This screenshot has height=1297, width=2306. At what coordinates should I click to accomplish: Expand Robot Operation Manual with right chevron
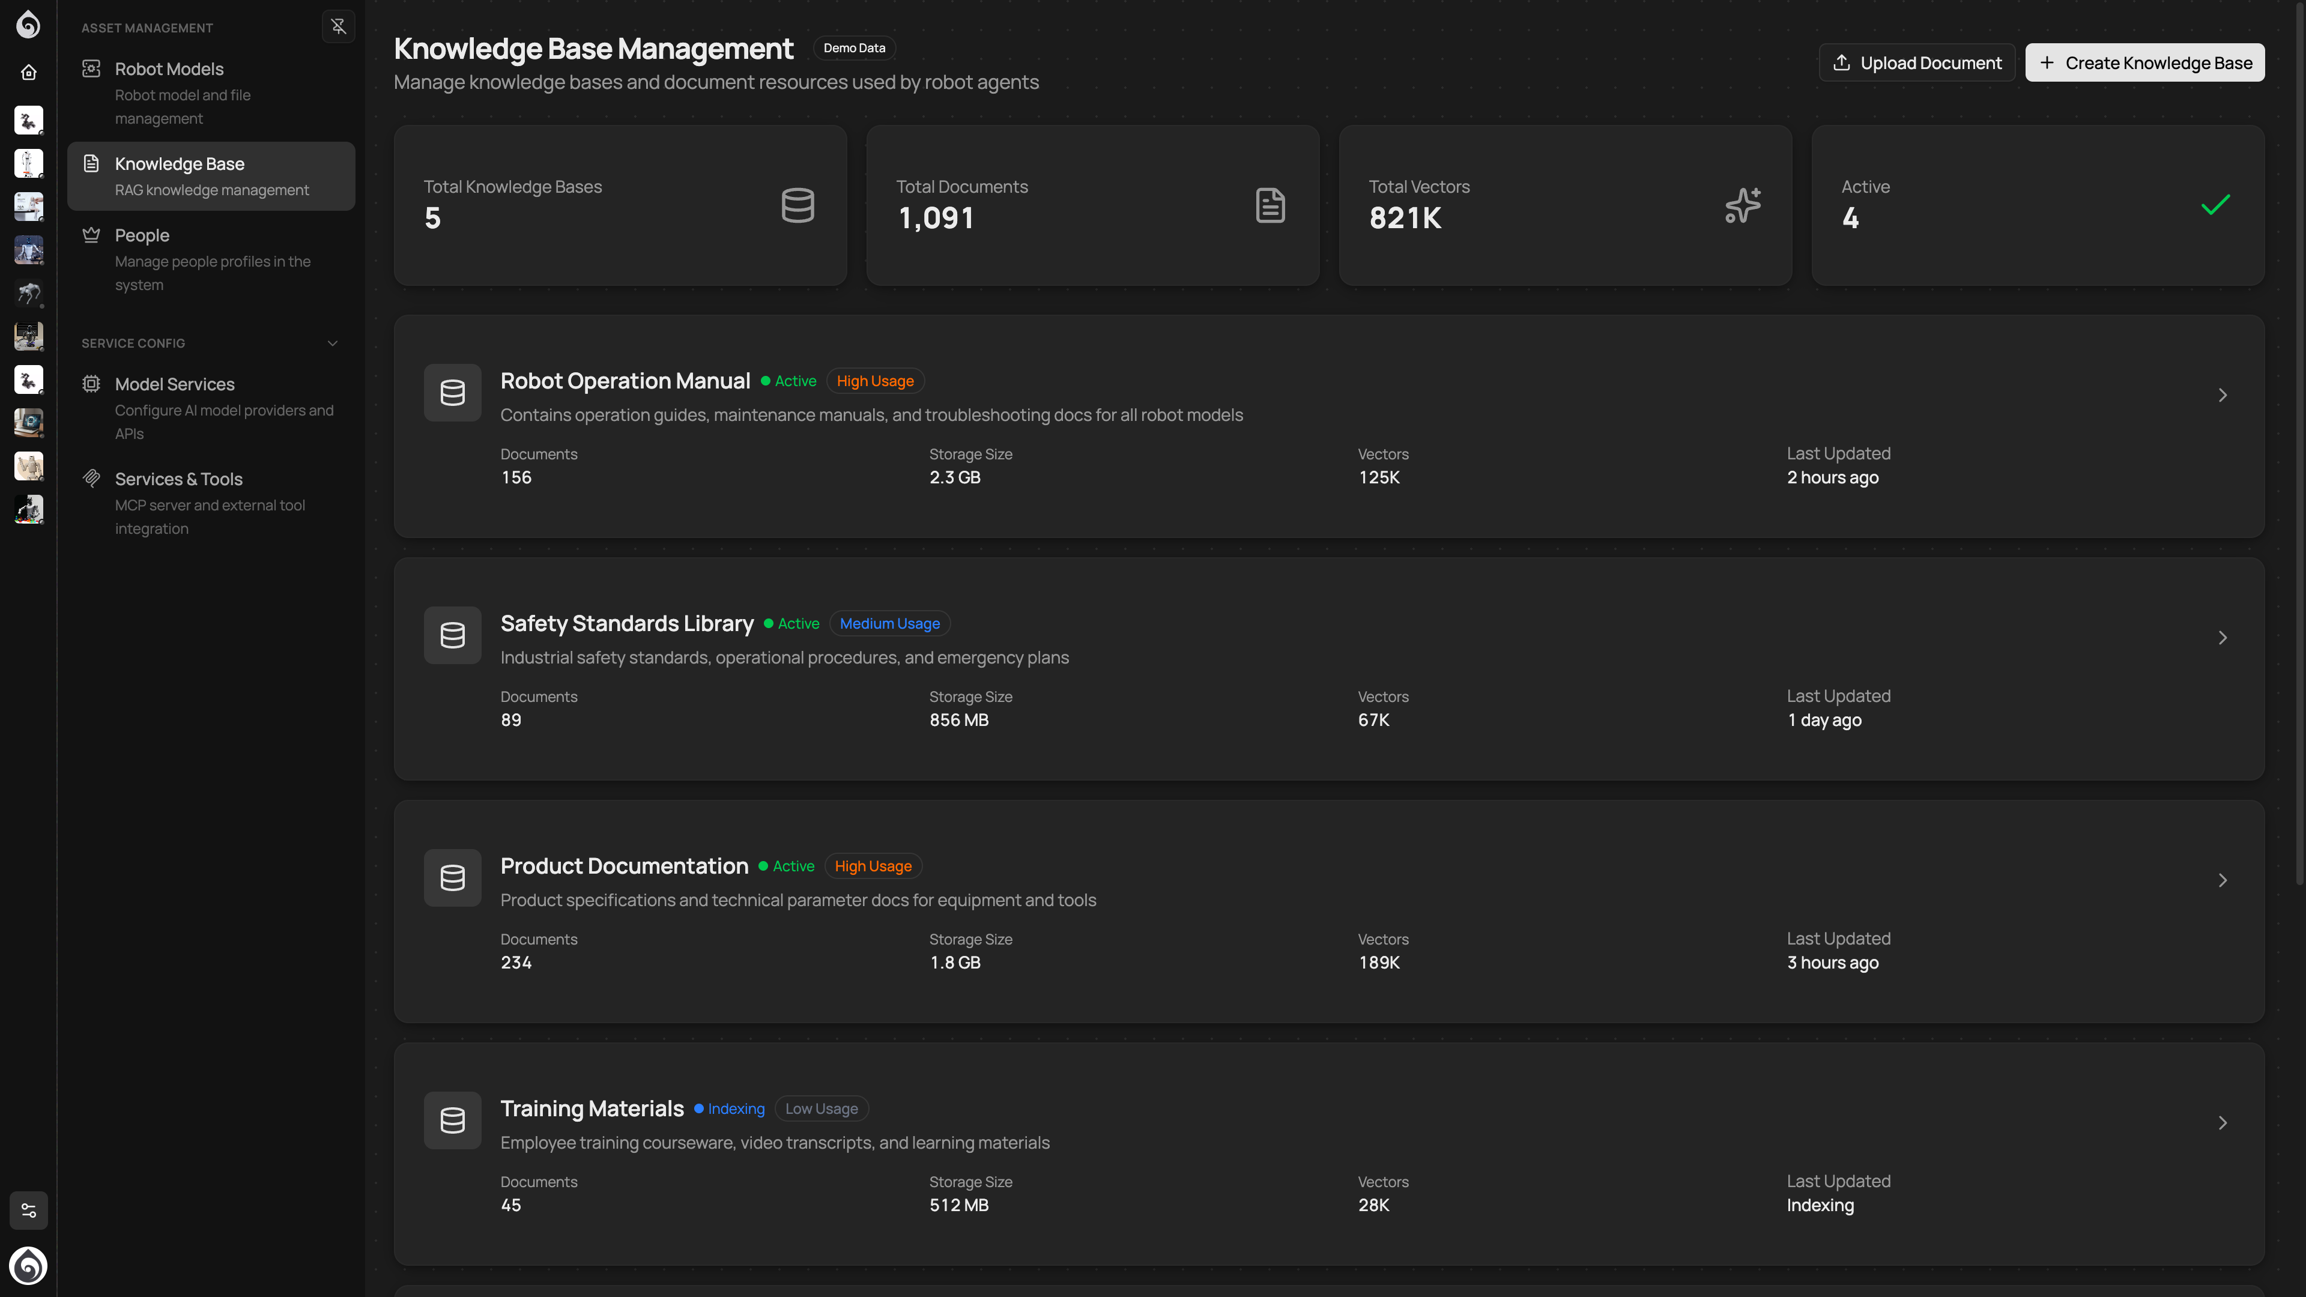pyautogui.click(x=2222, y=396)
